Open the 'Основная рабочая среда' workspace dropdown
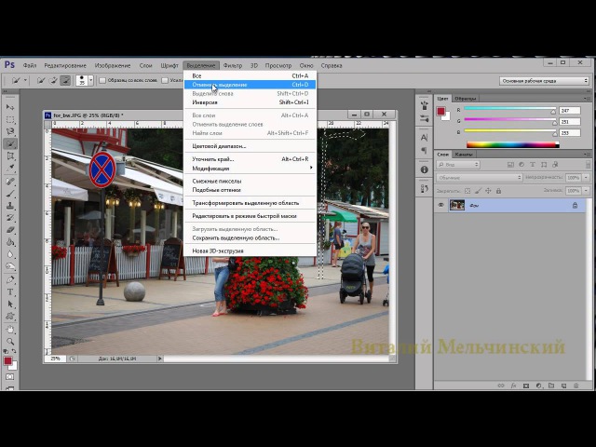 545,81
